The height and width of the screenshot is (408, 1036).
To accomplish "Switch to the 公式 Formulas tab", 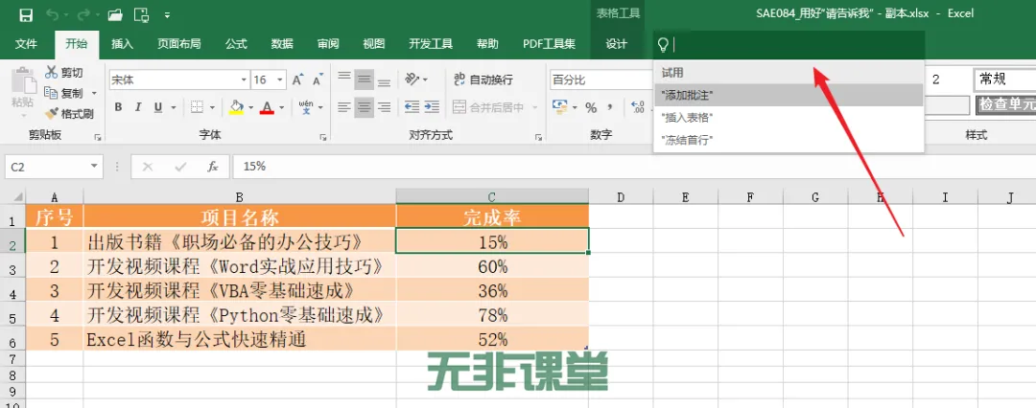I will [x=236, y=44].
